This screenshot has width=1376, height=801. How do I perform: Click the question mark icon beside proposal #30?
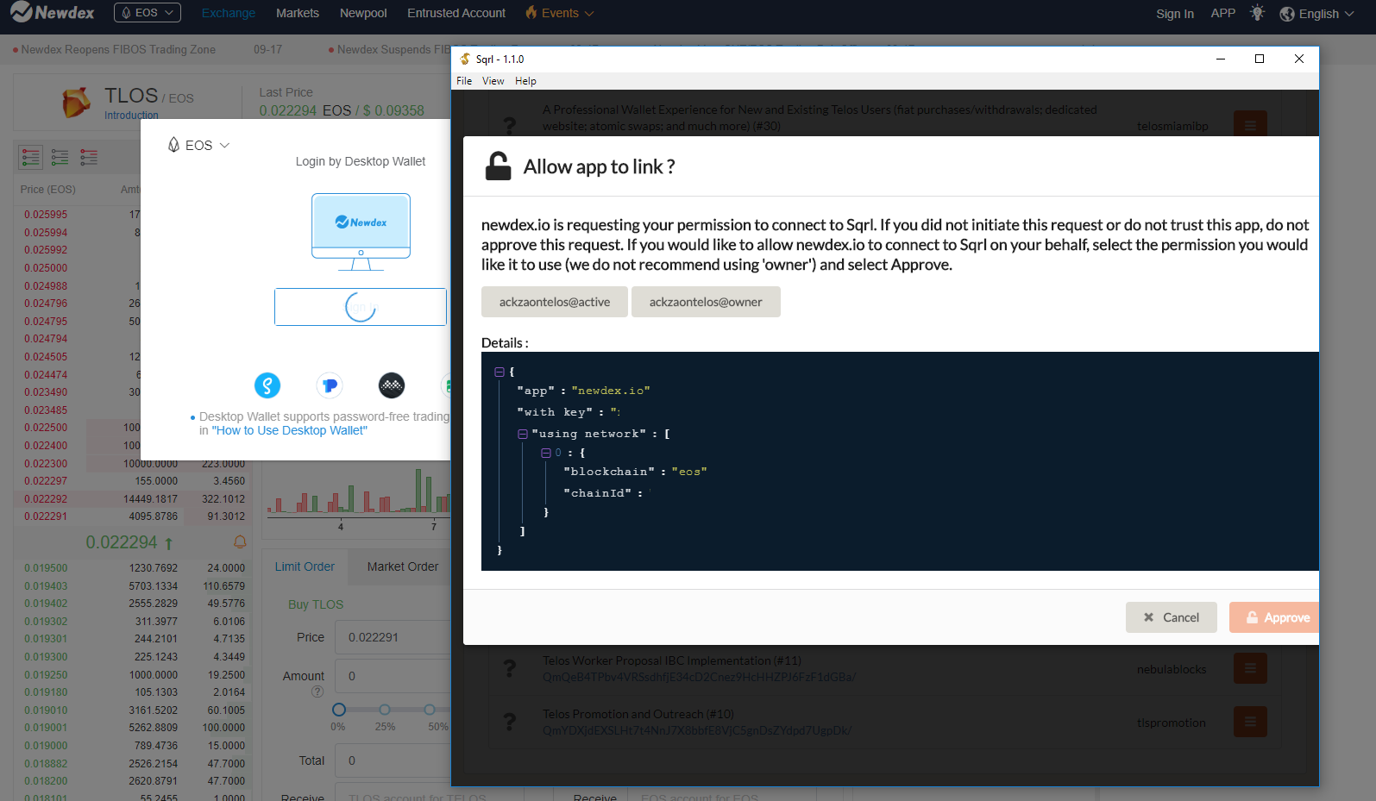(510, 126)
